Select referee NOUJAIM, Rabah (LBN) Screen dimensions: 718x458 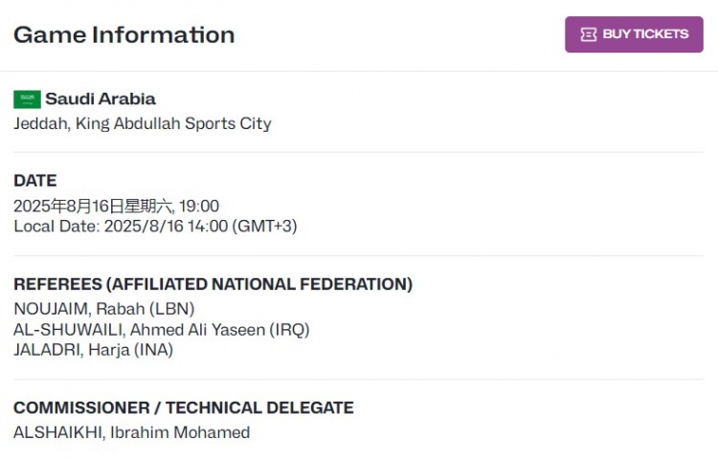(x=103, y=309)
